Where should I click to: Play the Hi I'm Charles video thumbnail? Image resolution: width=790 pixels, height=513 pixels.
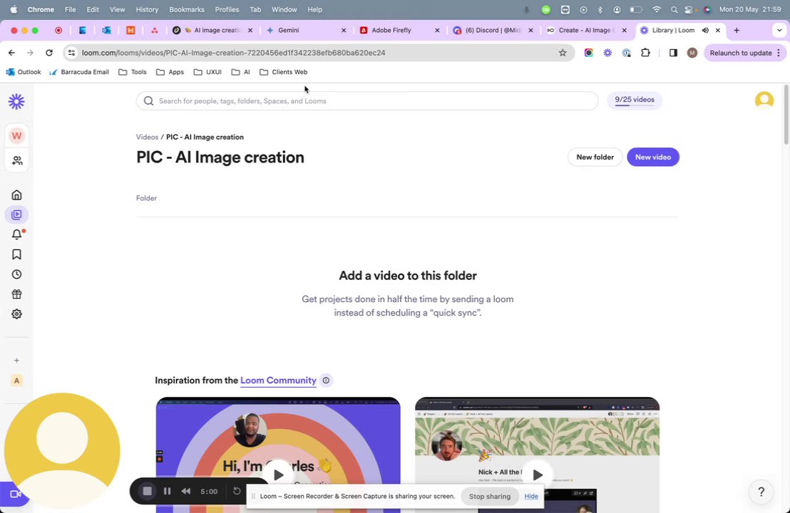coord(278,475)
